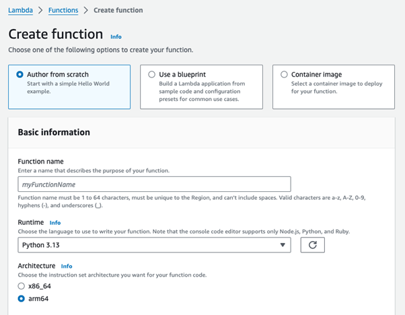
Task: Click the Create function page title
Action: [56, 34]
